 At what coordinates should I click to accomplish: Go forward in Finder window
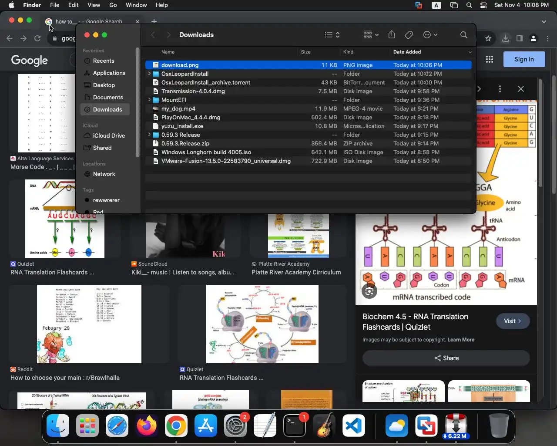[x=168, y=35]
